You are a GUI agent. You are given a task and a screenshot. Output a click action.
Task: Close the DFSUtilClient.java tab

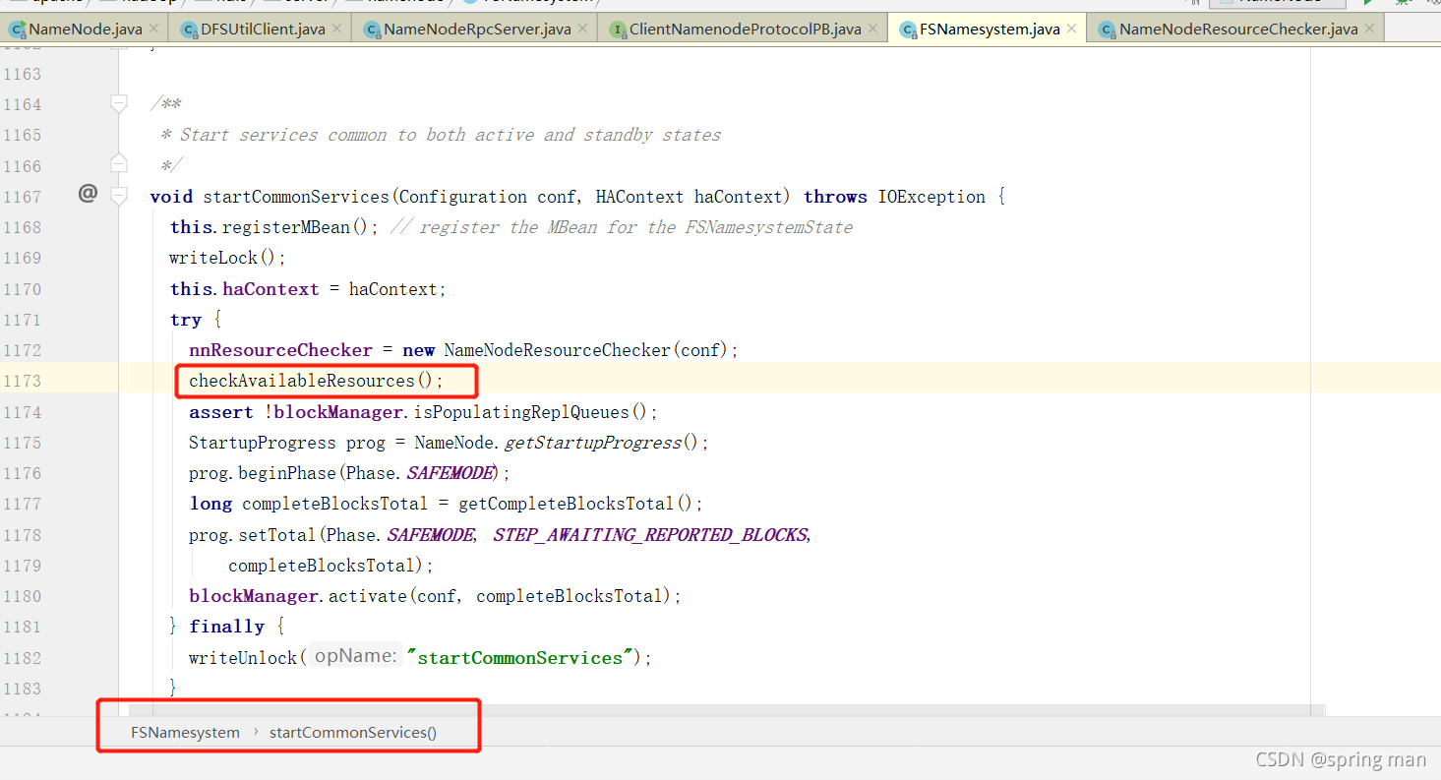coord(336,30)
